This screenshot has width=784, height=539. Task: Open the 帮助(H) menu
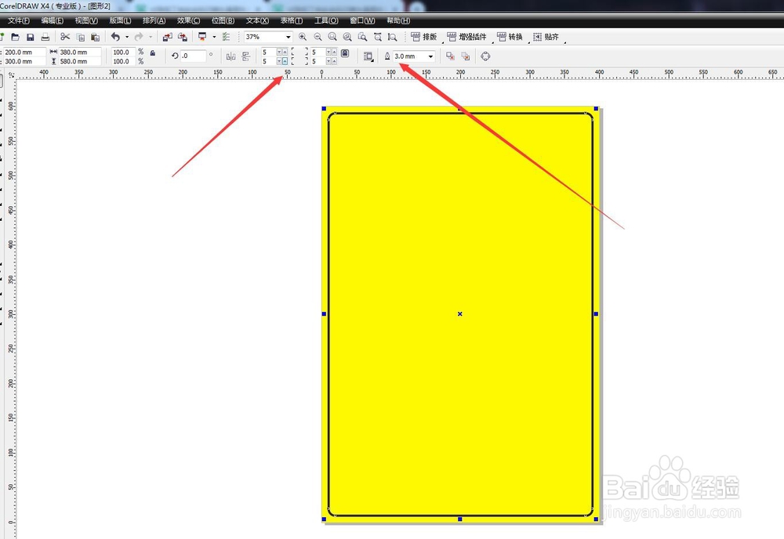click(x=398, y=20)
